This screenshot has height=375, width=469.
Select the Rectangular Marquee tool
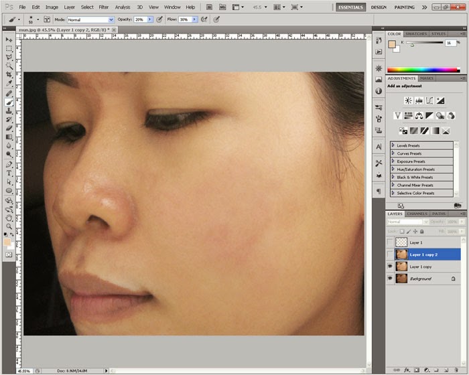pyautogui.click(x=9, y=48)
